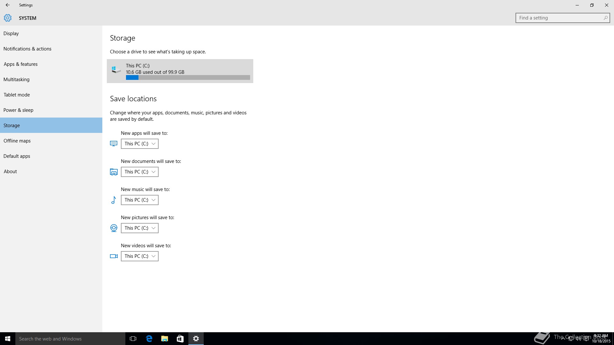Image resolution: width=614 pixels, height=345 pixels.
Task: Click the Windows Start button
Action: pyautogui.click(x=8, y=339)
